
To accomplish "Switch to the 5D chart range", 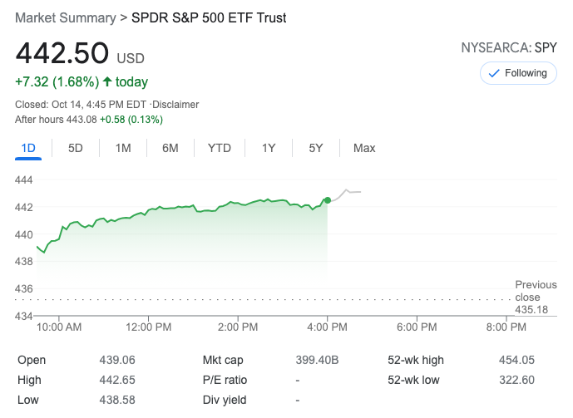I will 76,148.
